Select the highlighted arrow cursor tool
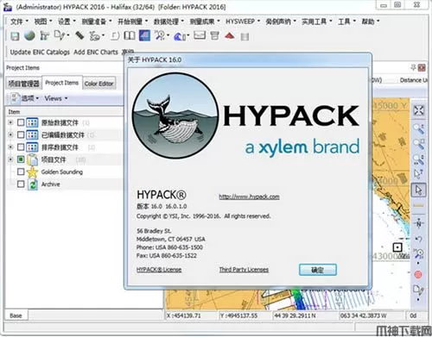432x337 pixels. pos(418,190)
